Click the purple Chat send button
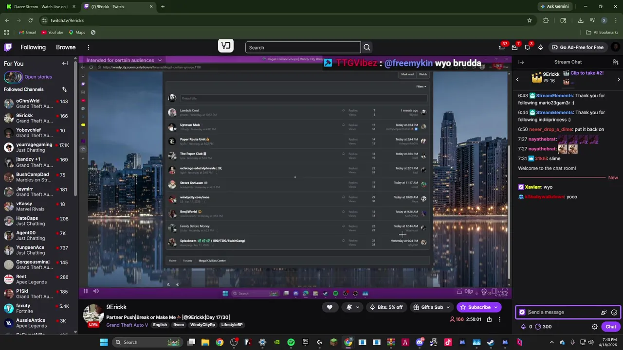Screen dimensions: 623x350 point(611,327)
